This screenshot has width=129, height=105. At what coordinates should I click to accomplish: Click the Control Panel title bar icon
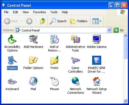4,5
